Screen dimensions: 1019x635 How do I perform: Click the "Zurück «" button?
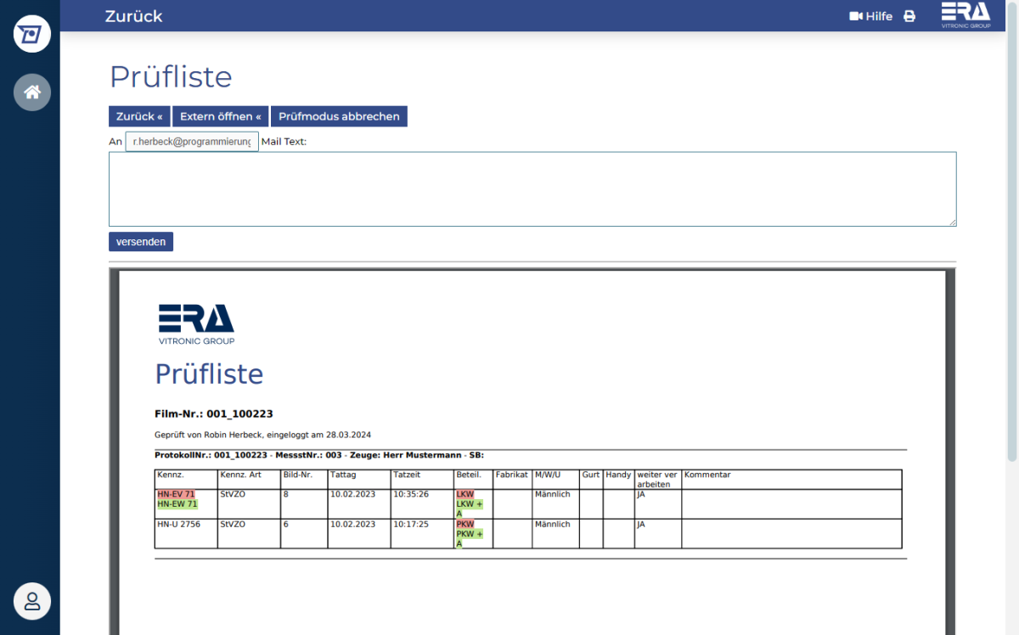click(138, 116)
